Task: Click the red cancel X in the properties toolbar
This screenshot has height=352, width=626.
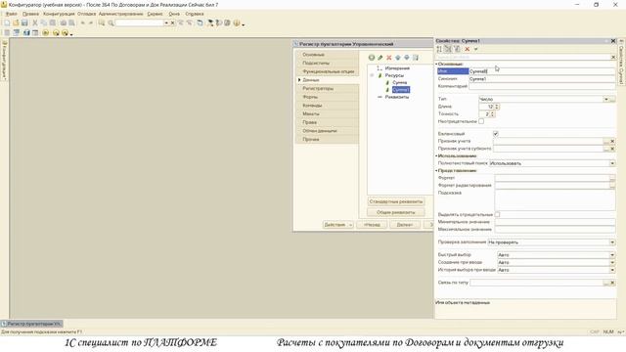Action: tap(468, 49)
